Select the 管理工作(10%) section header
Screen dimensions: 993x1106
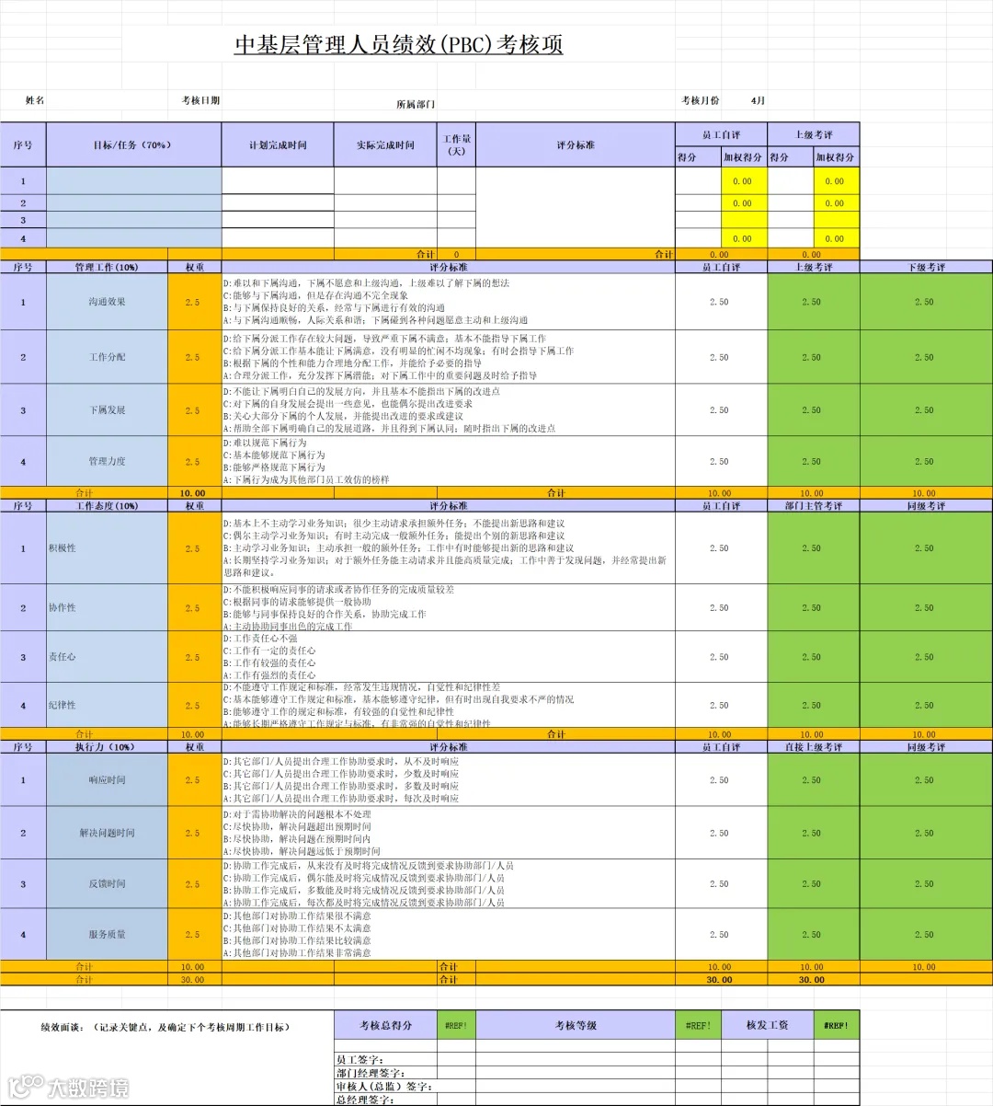tap(107, 267)
